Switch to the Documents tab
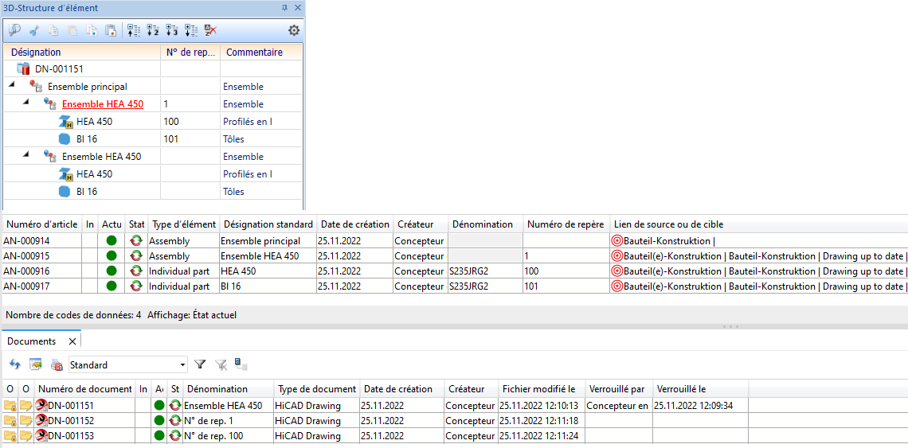Screen dimensions: 908x448 (x=32, y=341)
